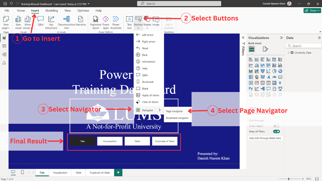322x181 pixels.
Task: Select Bookmark navigator from submenu
Action: [178, 118]
